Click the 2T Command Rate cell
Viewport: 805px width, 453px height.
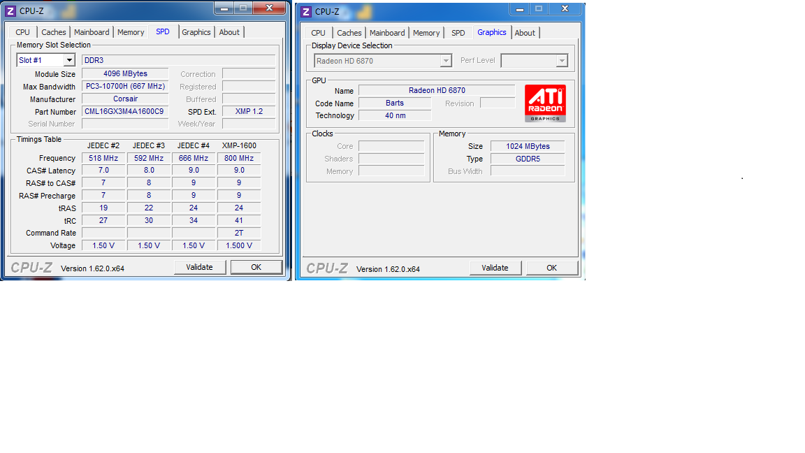[239, 233]
